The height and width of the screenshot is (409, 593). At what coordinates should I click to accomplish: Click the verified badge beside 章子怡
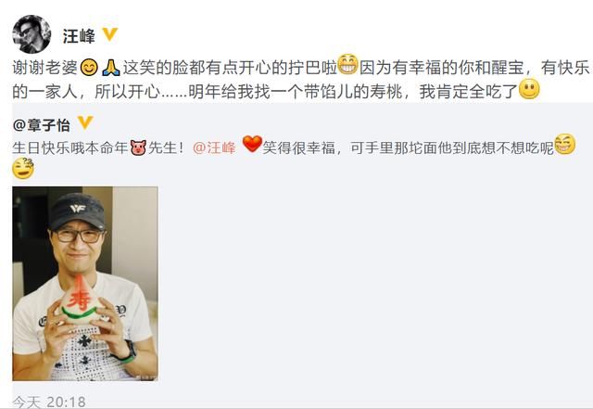[85, 122]
